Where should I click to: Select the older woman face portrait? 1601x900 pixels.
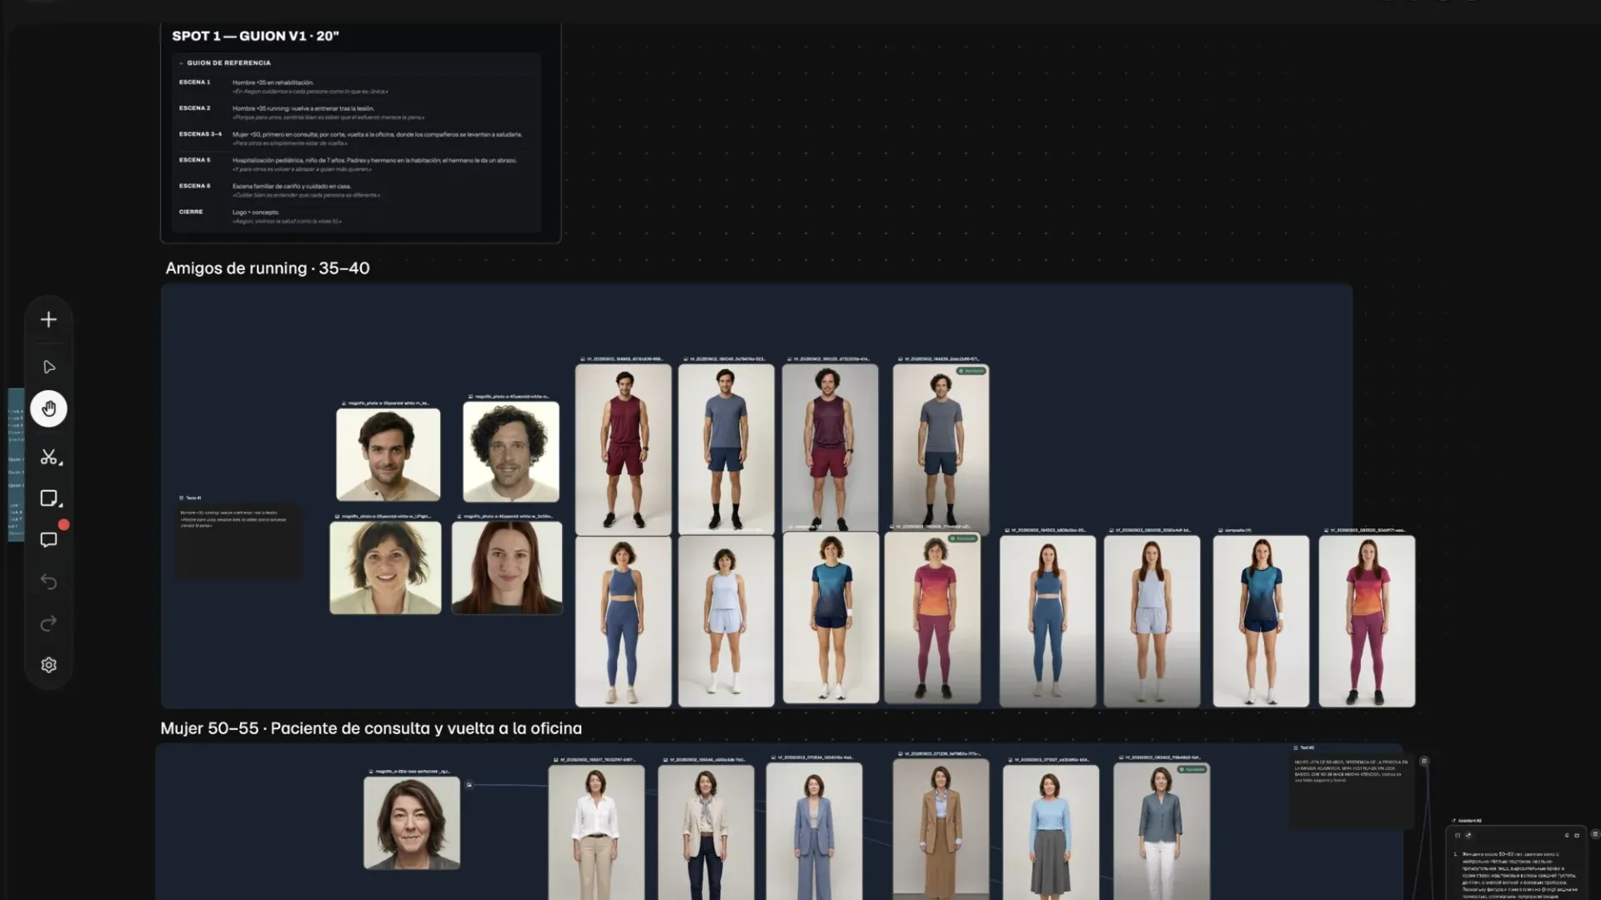[412, 823]
